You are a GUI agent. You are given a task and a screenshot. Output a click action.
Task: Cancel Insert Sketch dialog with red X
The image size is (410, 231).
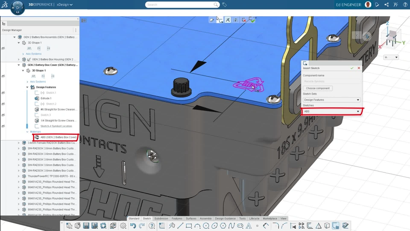(x=359, y=68)
